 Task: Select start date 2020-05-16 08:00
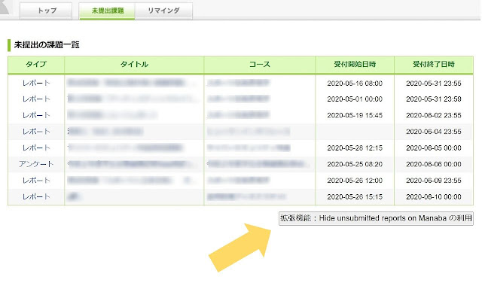355,84
